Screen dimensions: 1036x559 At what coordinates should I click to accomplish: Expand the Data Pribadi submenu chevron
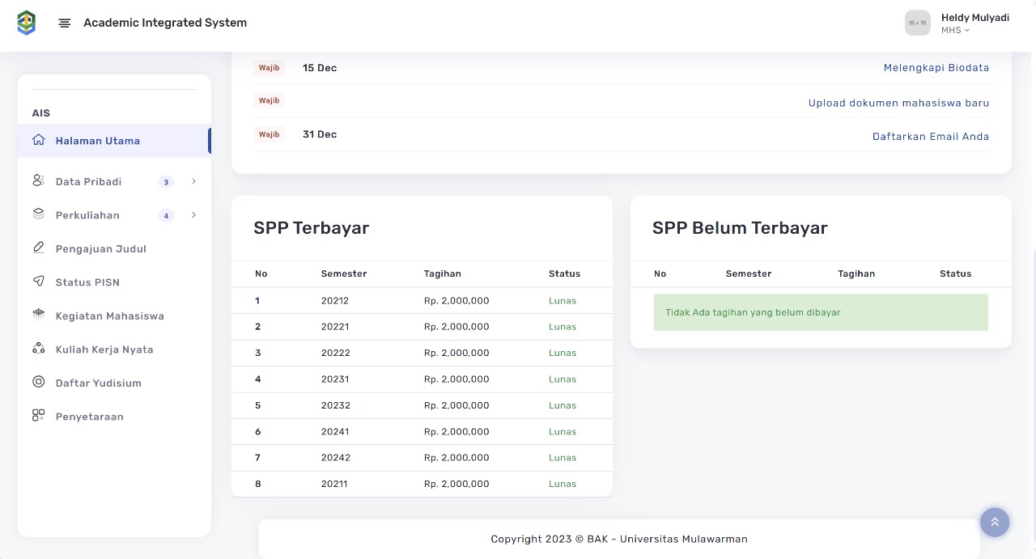[193, 182]
